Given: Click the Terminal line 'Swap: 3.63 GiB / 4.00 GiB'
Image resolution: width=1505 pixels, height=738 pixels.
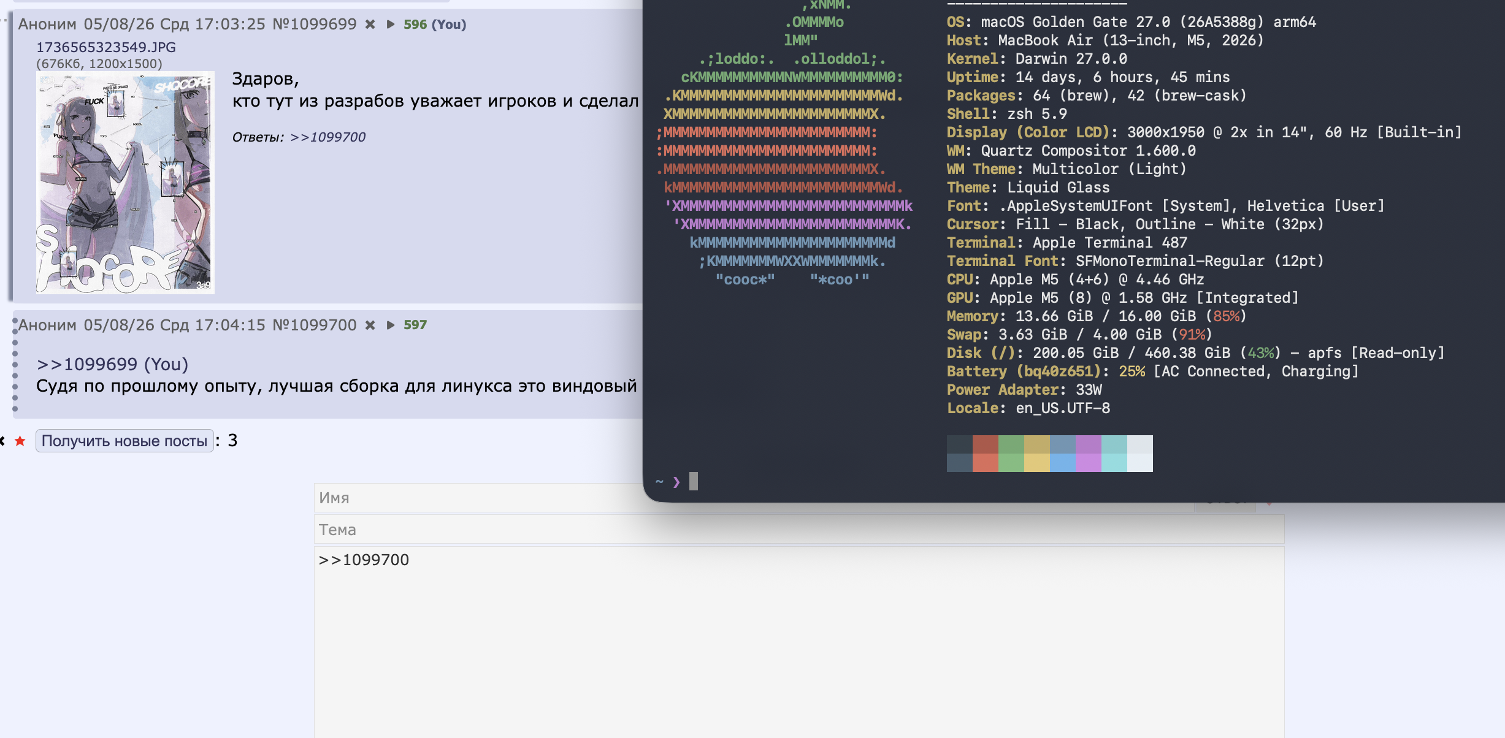Looking at the screenshot, I should point(1080,335).
